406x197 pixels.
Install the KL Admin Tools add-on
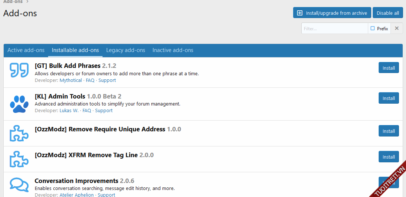[388, 98]
